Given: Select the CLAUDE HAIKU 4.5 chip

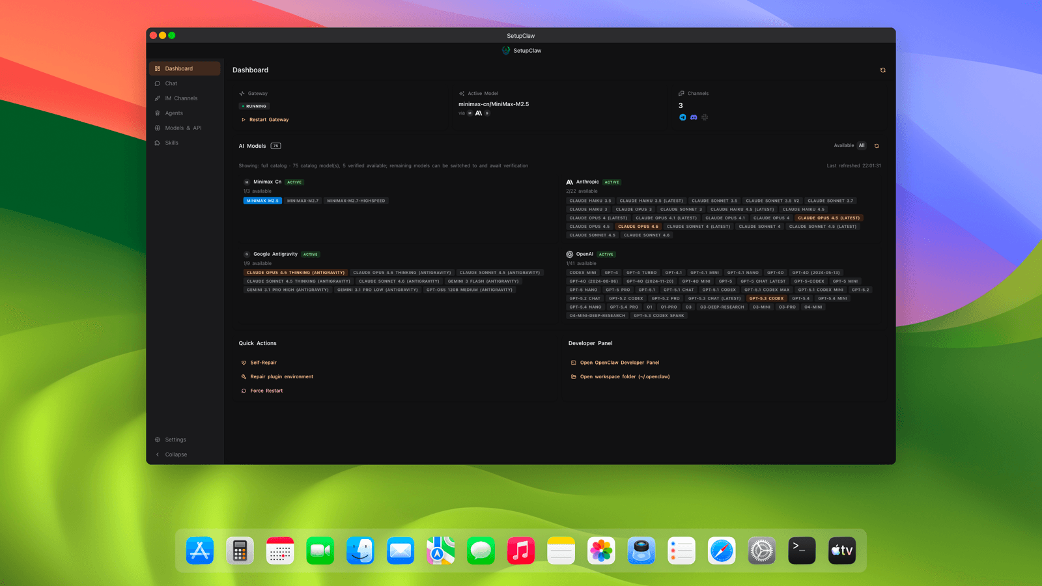Looking at the screenshot, I should (x=803, y=210).
